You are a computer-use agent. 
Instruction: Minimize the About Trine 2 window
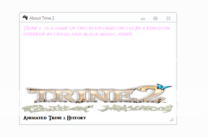[143, 19]
